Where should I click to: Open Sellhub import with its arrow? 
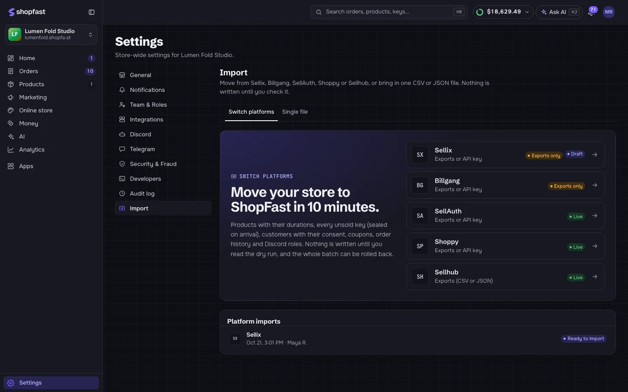(x=595, y=277)
